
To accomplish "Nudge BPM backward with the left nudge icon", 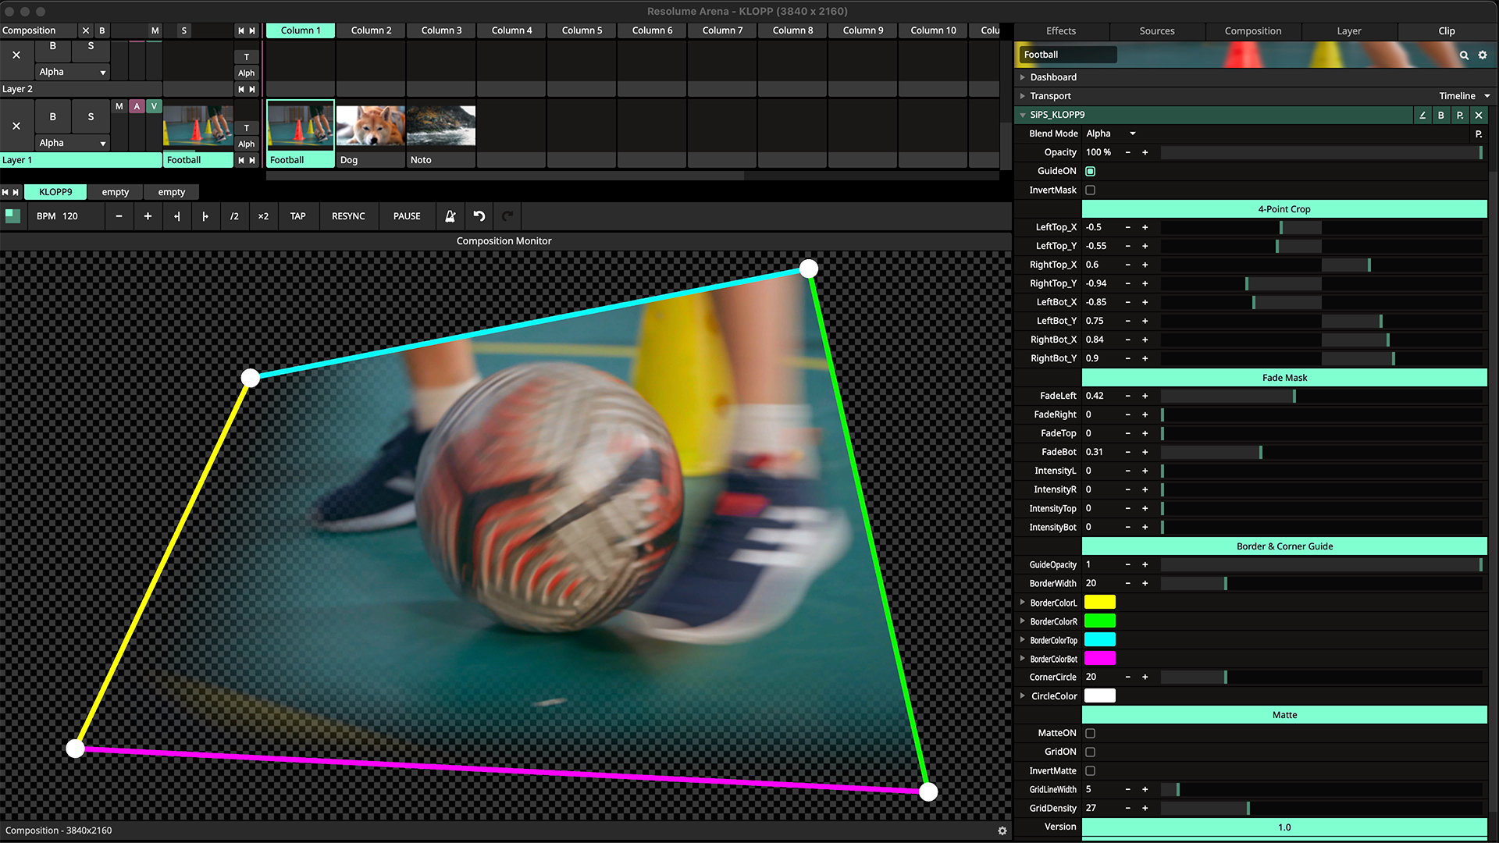I will click(x=177, y=216).
